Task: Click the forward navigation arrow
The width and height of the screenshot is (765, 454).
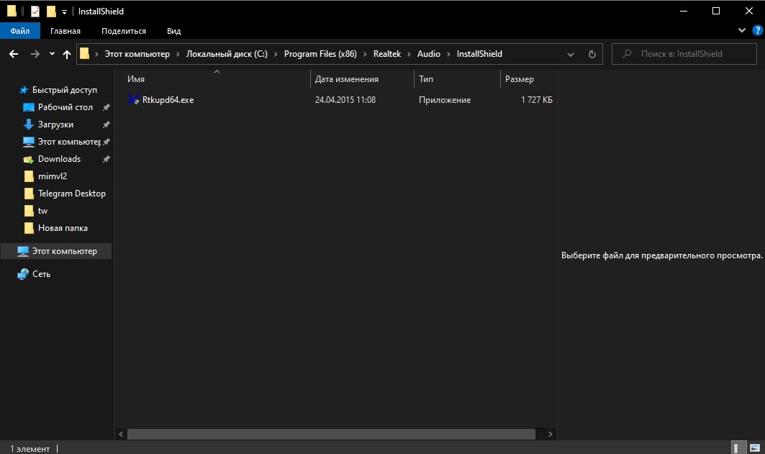Action: 35,54
